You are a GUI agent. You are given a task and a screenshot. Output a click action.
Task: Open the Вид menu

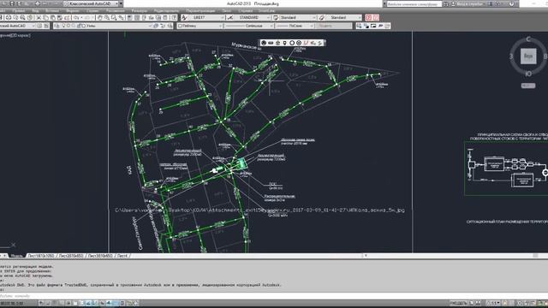pos(35,11)
